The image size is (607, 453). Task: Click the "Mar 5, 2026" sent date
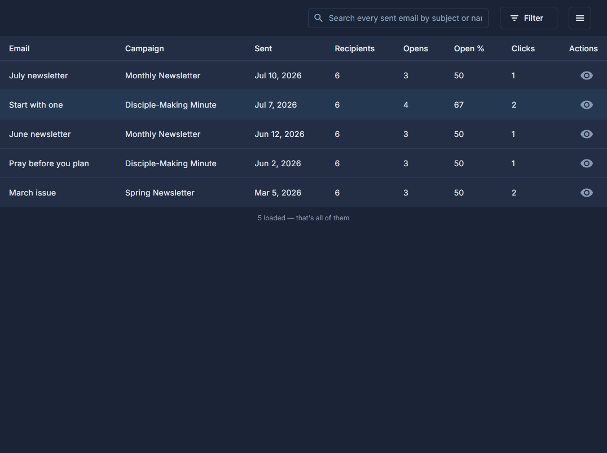(278, 193)
